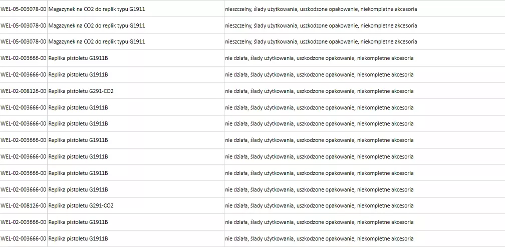505x247 pixels.
Task: Select description cell in first G291-CO2 row
Action: 319,91
